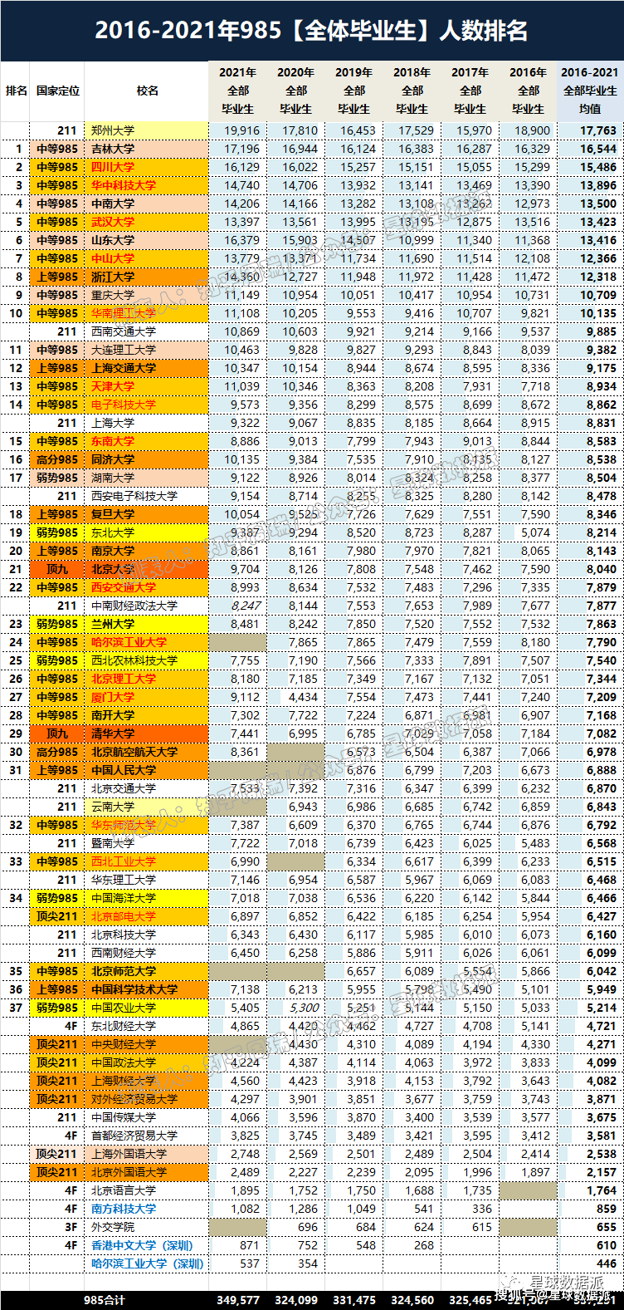Select the school name 郑州大学
The height and width of the screenshot is (1310, 624).
pyautogui.click(x=113, y=130)
